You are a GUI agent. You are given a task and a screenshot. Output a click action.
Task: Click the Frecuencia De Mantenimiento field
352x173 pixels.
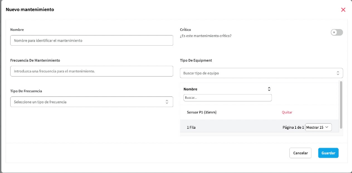point(92,71)
